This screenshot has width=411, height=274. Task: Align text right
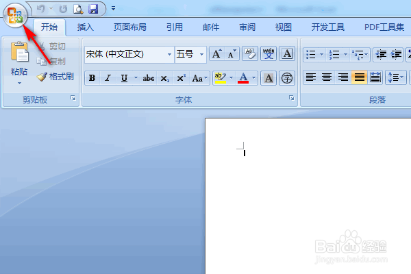coord(343,77)
